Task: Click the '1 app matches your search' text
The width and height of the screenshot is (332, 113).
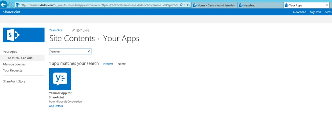Action: pyautogui.click(x=74, y=63)
